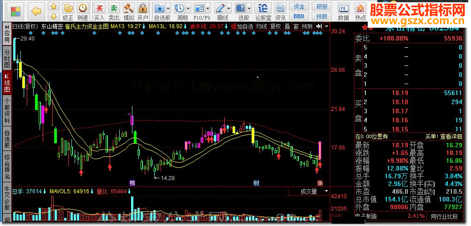Switch to the 分时图 side tab
Screen dimensions: 471x226
(7, 58)
